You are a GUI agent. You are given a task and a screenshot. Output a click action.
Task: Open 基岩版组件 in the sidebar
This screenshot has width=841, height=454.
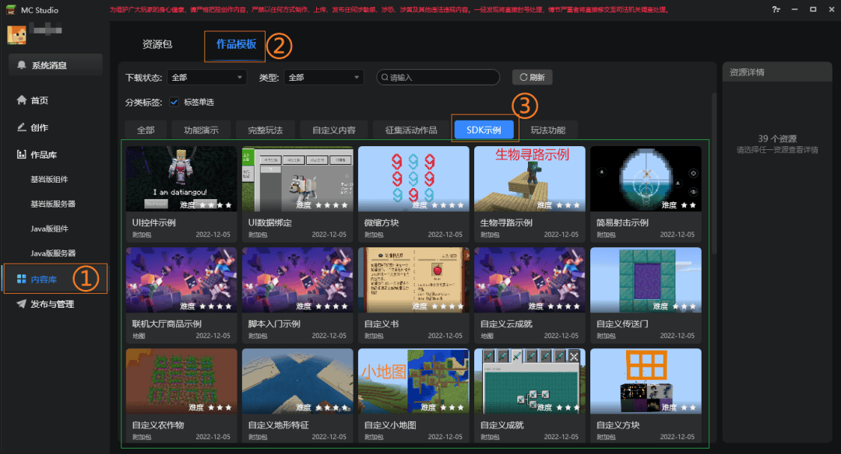pyautogui.click(x=49, y=179)
